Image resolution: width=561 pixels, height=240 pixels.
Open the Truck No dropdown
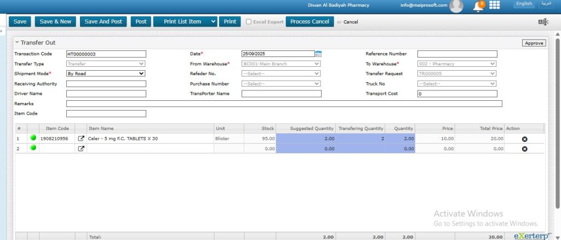(457, 84)
